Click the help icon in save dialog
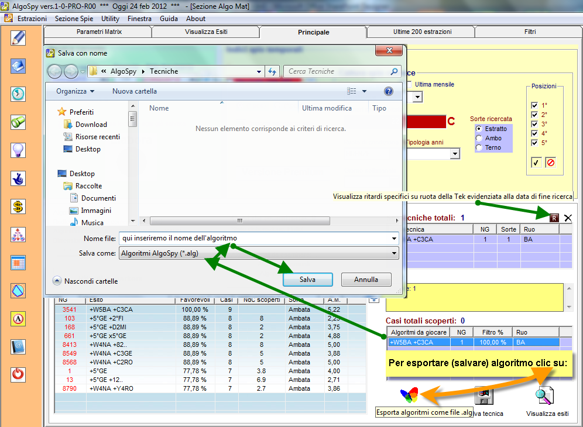 pos(389,91)
